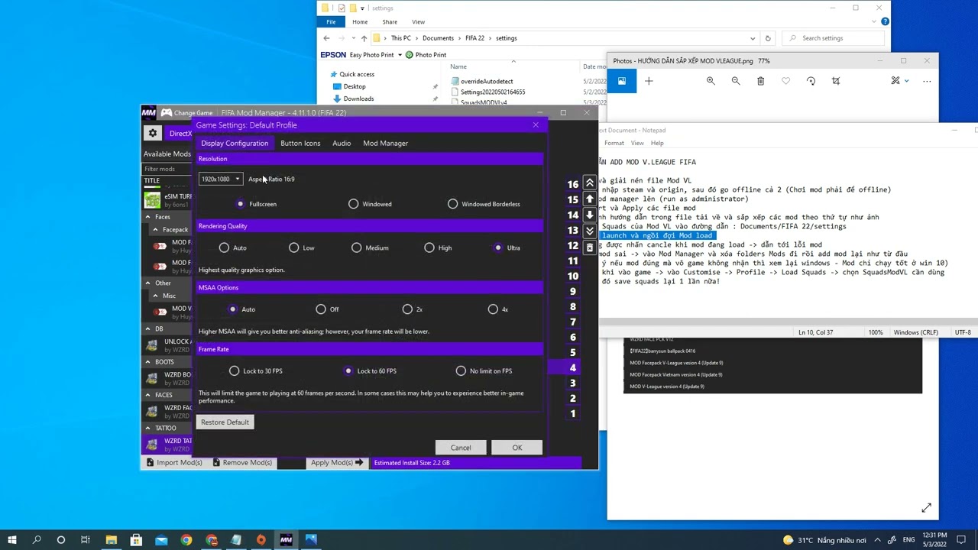Open Share tab in File Explorer

(390, 22)
